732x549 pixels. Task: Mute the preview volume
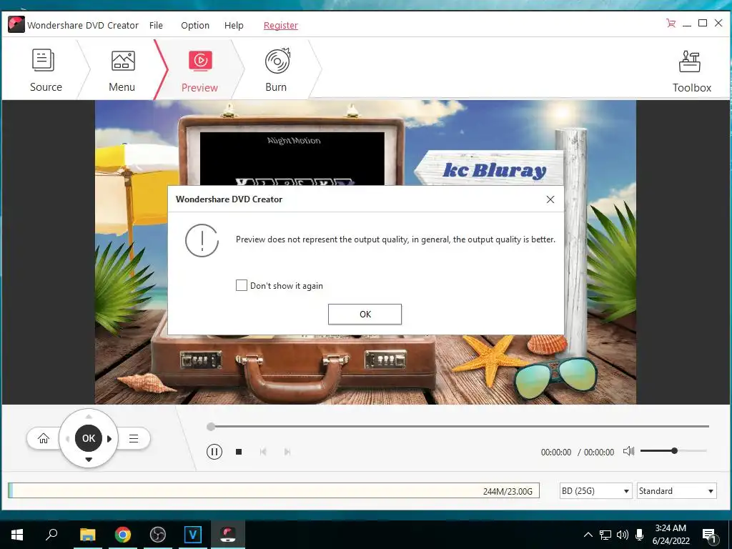click(629, 451)
